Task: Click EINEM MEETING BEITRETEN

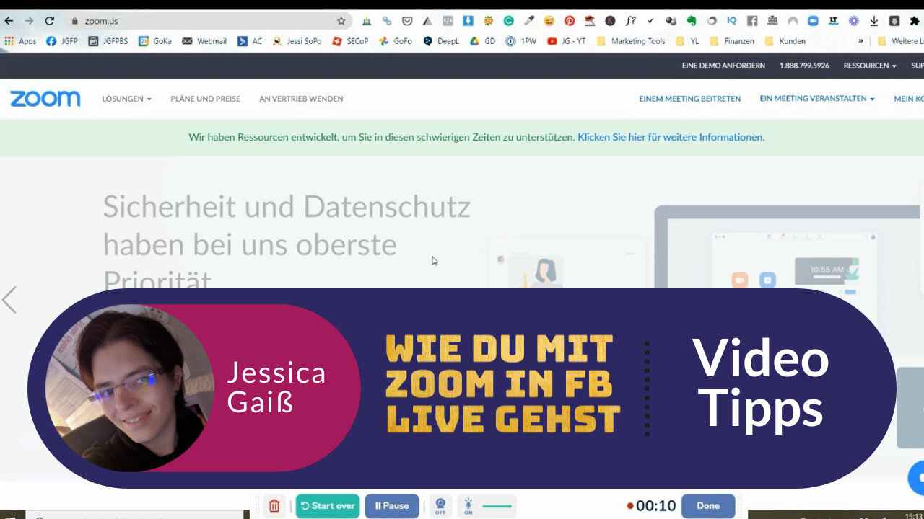Action: 689,99
